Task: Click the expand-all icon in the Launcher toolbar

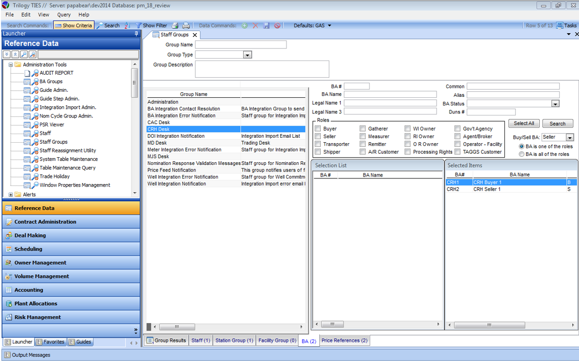Action: (x=7, y=54)
